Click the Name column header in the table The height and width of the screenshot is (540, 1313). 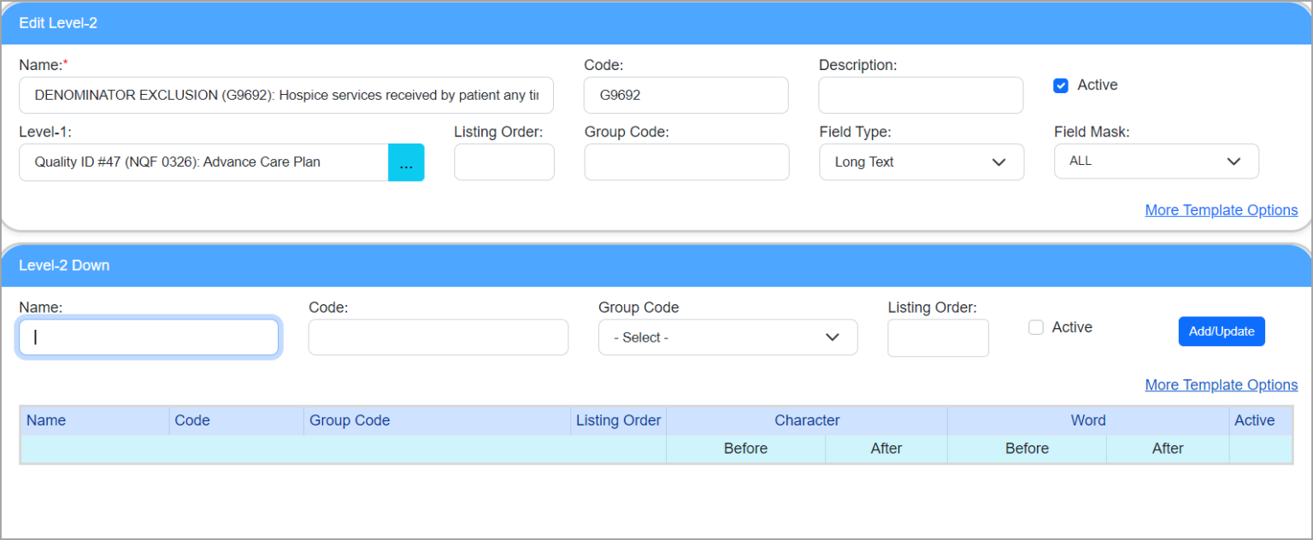click(46, 420)
